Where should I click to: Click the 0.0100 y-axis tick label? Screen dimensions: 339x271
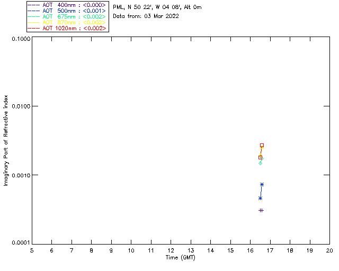tap(21, 106)
